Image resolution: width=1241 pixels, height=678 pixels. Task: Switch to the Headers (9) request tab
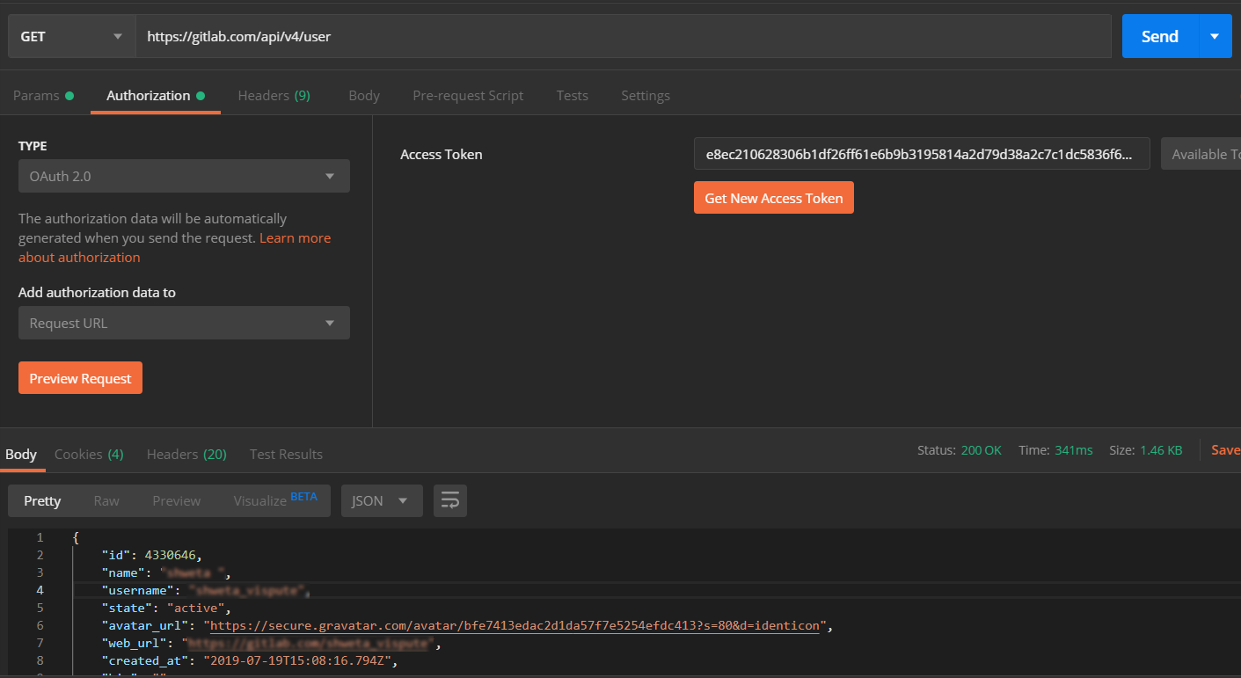pyautogui.click(x=274, y=95)
